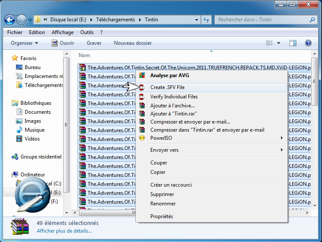Click the change view icon

(269, 43)
